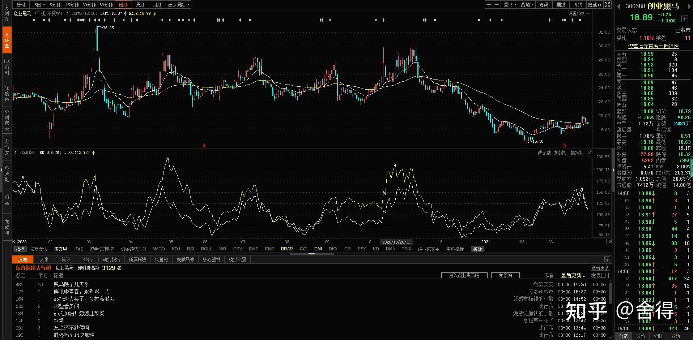Go to next stock with right arrow

pos(688,6)
